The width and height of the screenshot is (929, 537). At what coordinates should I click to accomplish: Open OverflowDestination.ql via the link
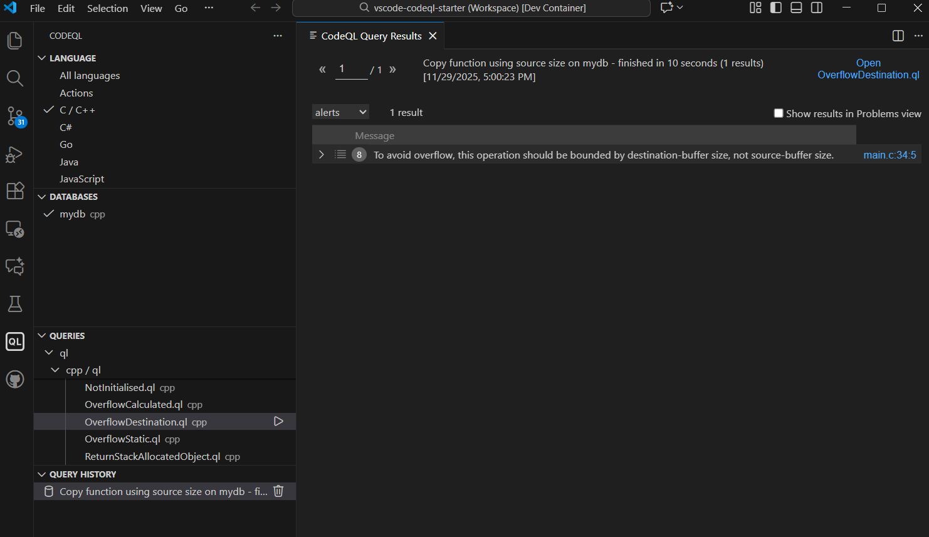(x=868, y=69)
